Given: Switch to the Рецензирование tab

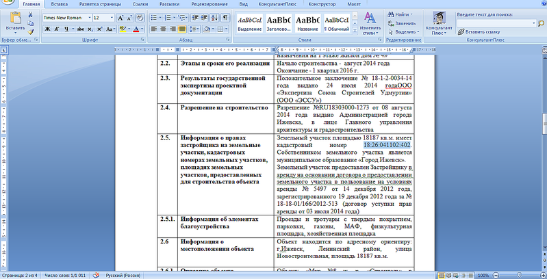Looking at the screenshot, I should tap(209, 4).
